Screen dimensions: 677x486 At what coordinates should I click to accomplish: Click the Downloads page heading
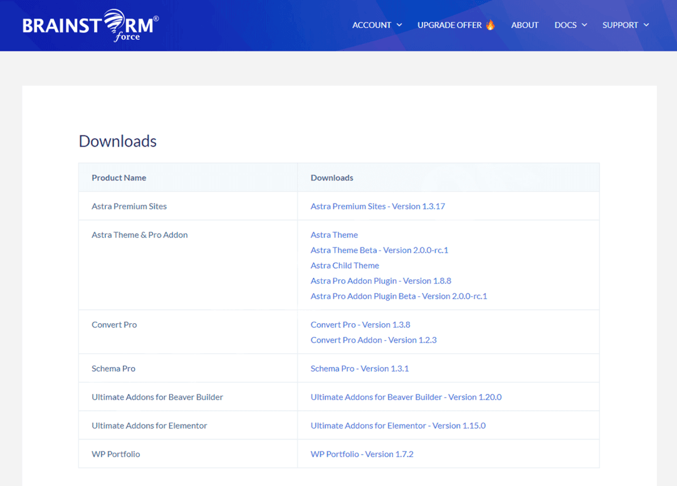click(x=118, y=142)
